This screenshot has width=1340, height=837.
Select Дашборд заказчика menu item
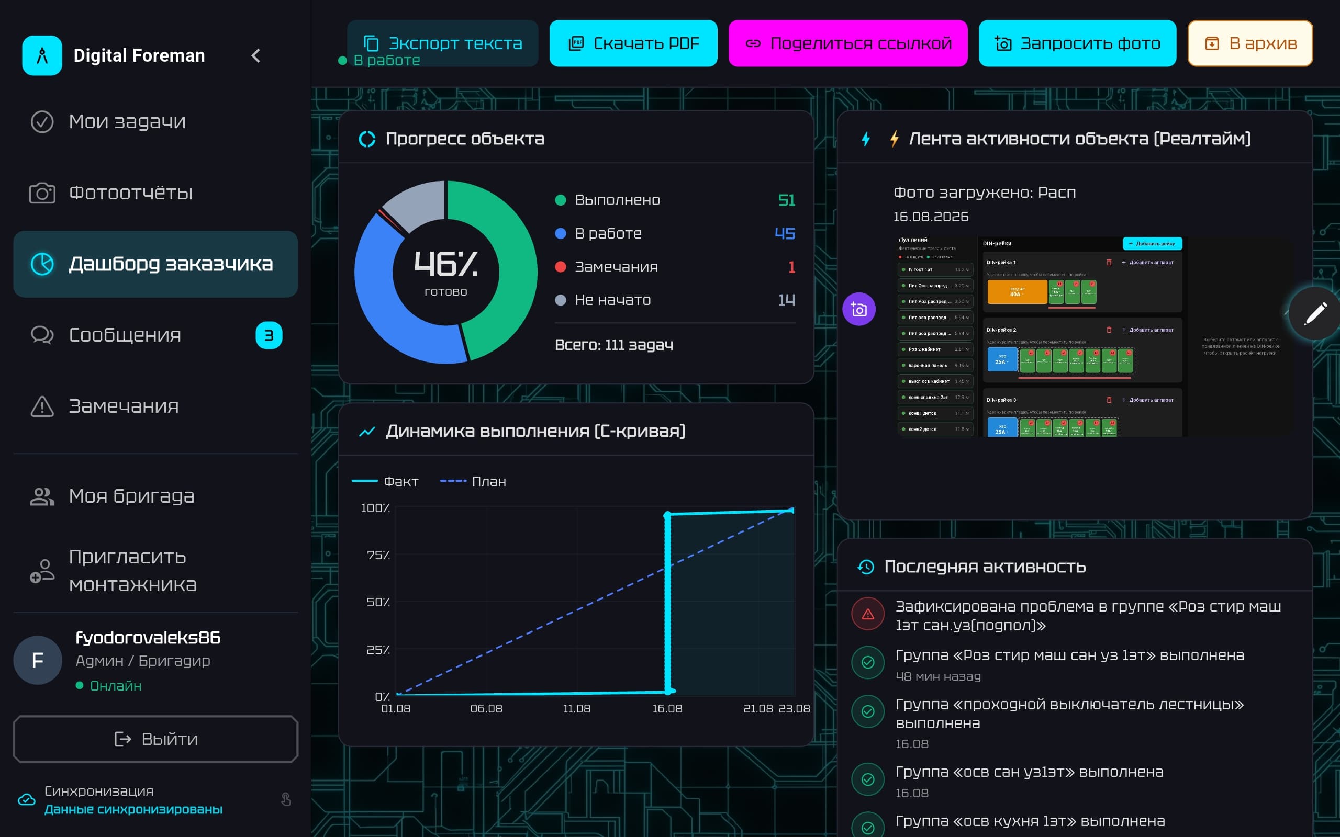[x=155, y=264]
